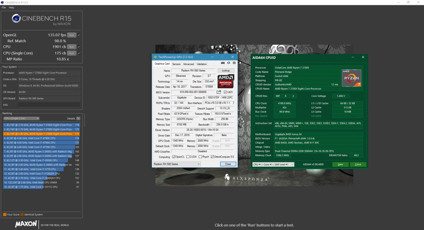This screenshot has width=424, height=230.
Task: Click the Cinebench title bar app icon
Action: (x=2, y=2)
